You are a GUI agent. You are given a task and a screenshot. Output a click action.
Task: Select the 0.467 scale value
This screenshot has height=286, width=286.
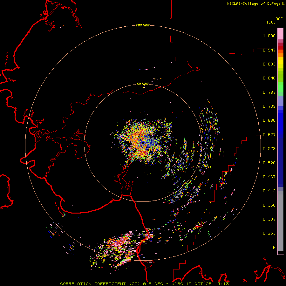269,177
